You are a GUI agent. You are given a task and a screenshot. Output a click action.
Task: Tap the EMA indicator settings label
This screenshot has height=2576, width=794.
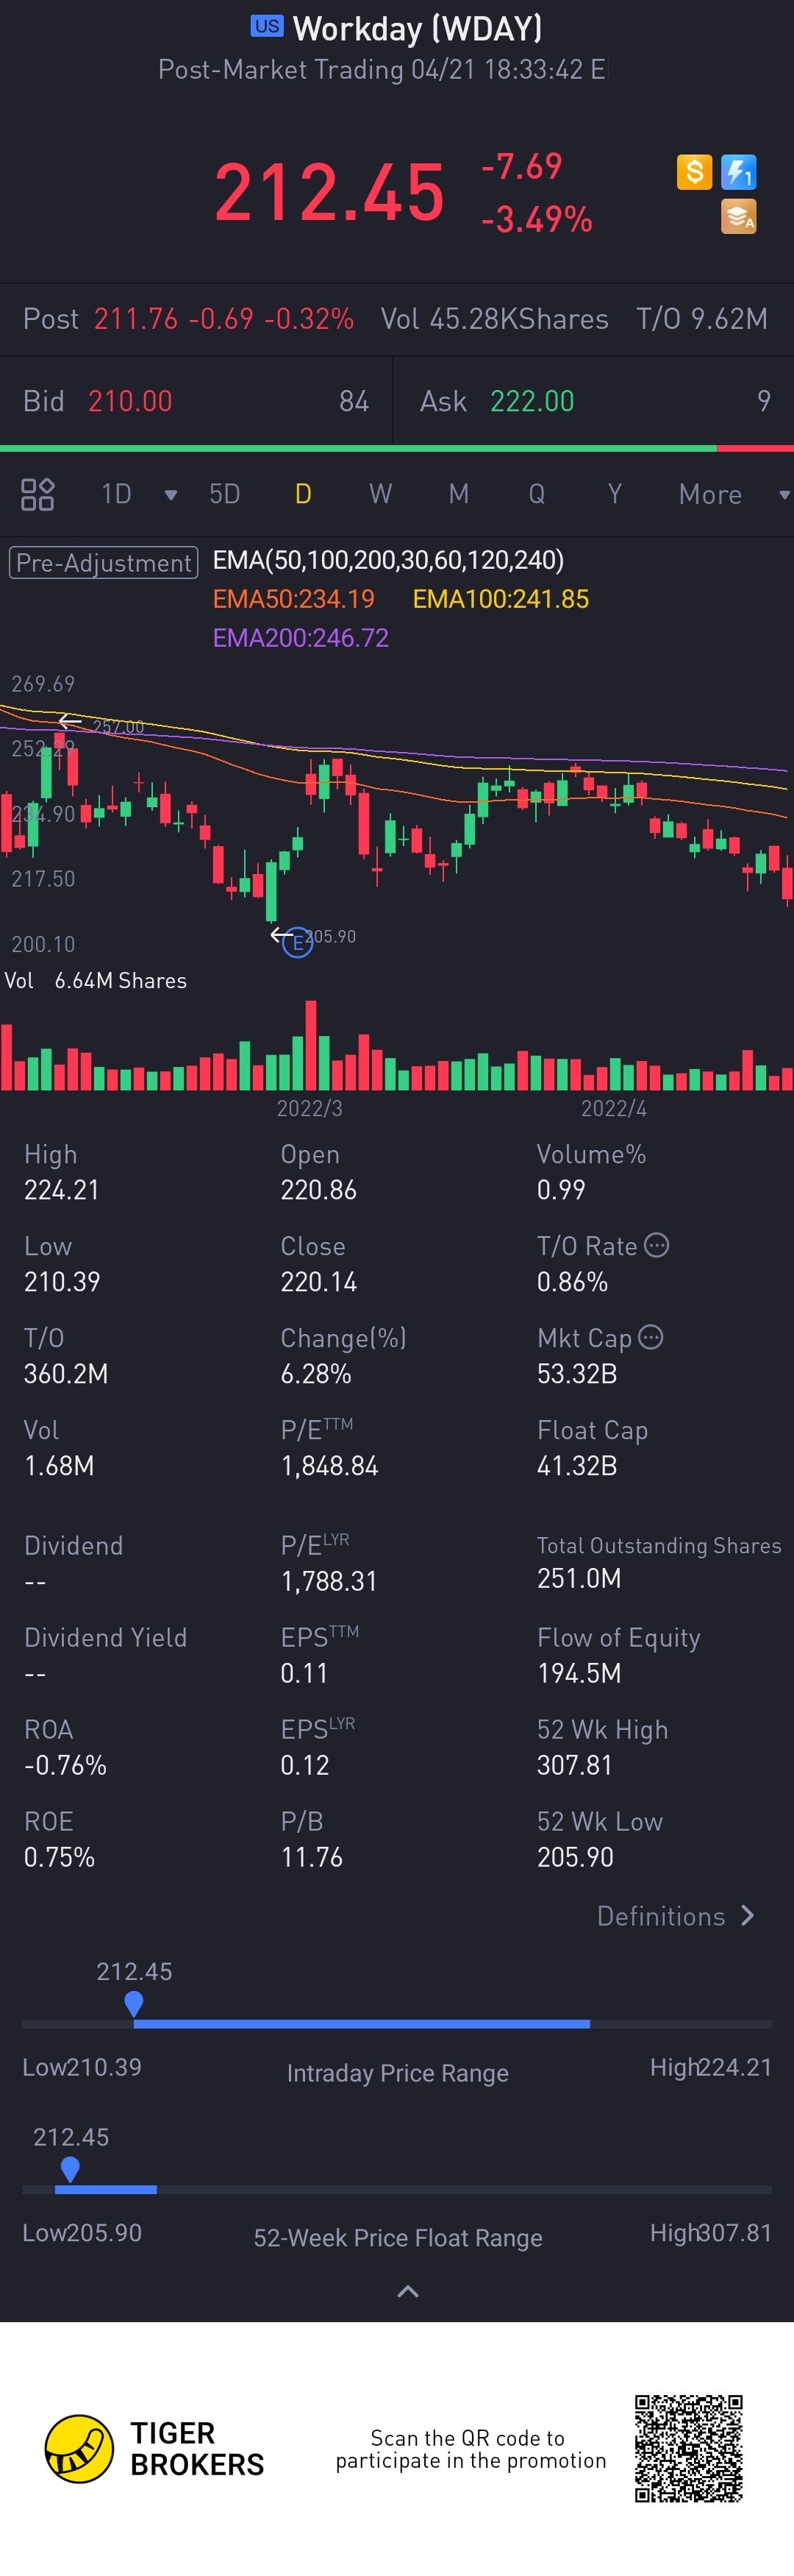(388, 560)
